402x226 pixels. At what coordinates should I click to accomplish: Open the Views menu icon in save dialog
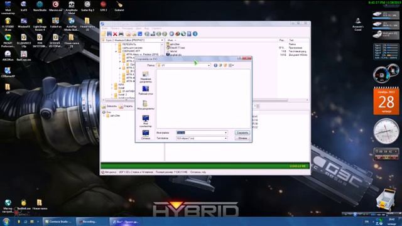[x=231, y=65]
